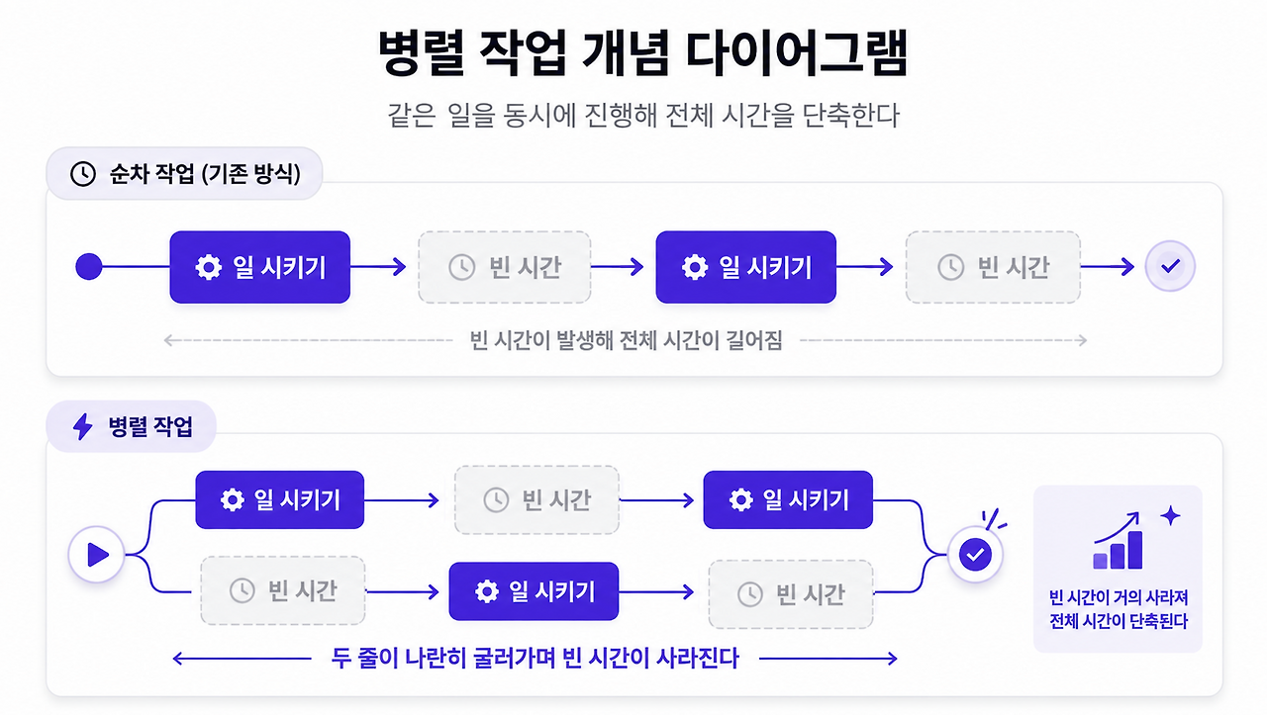
Task: Select second 일 시키기 box in sequential row
Action: click(746, 267)
